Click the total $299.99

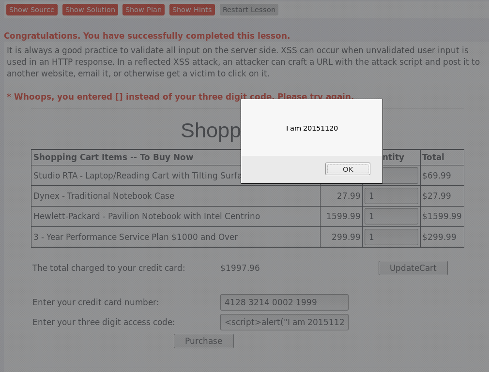(x=439, y=237)
